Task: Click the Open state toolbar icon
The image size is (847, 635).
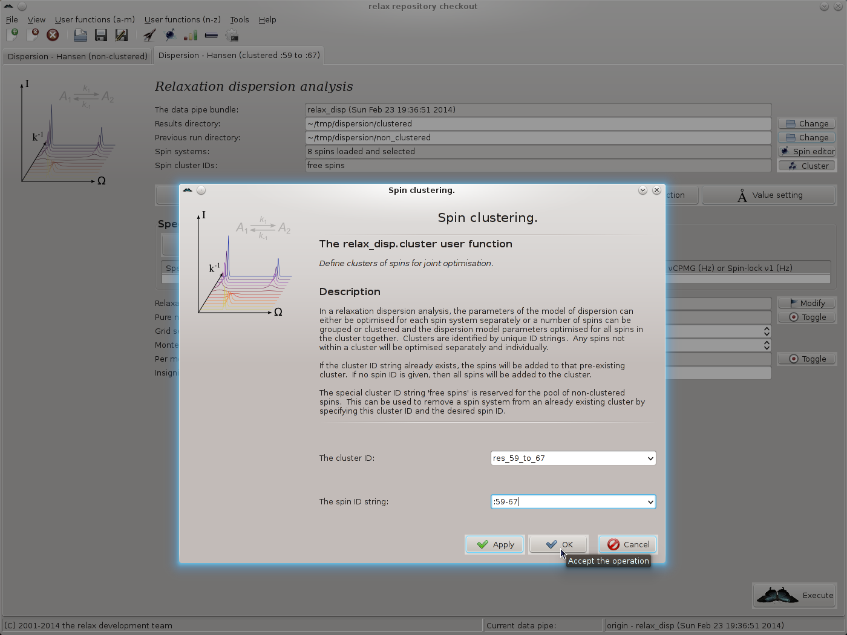Action: [80, 35]
